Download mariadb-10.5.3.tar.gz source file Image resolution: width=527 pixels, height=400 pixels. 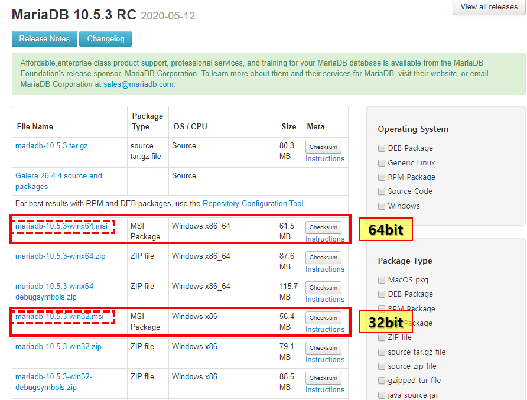tap(51, 146)
